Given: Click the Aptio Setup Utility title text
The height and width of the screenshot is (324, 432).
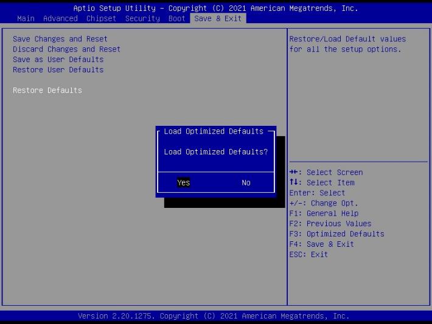Looking at the screenshot, I should (x=215, y=9).
